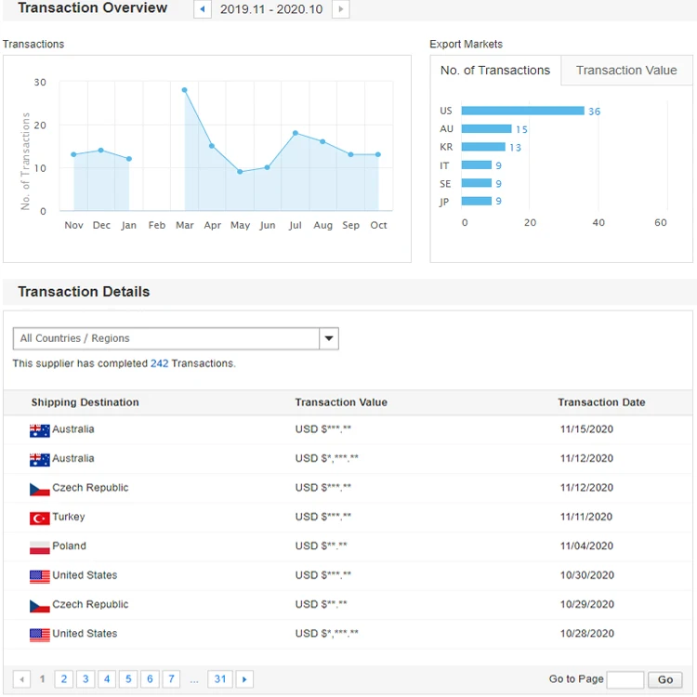The height and width of the screenshot is (697, 697).
Task: Click the AU bar in export chart
Action: point(486,129)
